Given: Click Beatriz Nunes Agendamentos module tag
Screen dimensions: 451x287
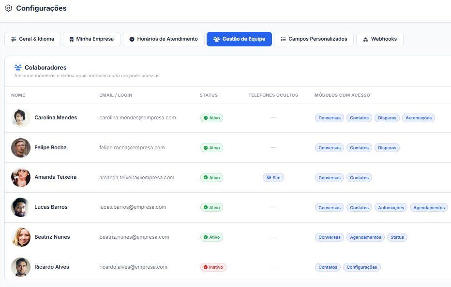Looking at the screenshot, I should (365, 237).
